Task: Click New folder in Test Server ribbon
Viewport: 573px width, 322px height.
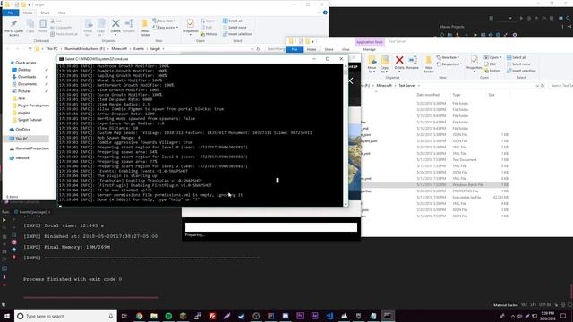Action: [x=429, y=64]
